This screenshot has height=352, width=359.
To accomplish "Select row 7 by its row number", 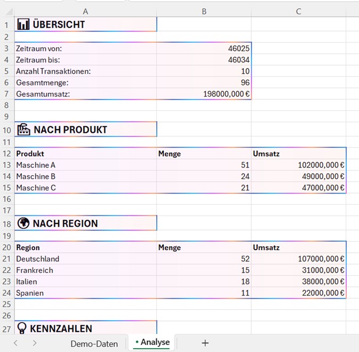I will click(7, 94).
